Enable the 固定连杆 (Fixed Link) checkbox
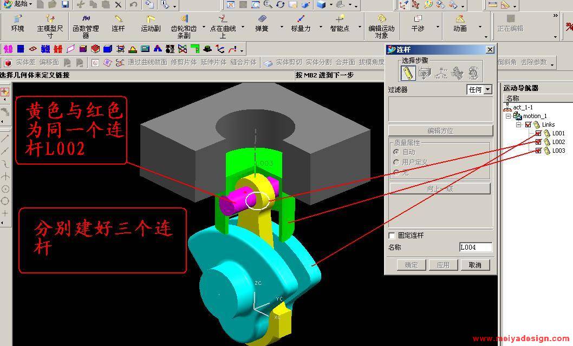 point(392,236)
